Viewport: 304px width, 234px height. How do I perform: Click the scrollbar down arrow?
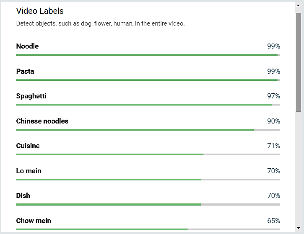(x=298, y=228)
